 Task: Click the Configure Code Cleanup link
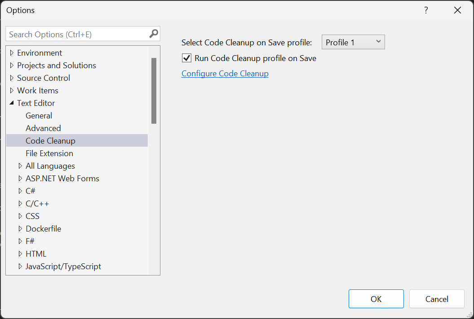tap(225, 74)
